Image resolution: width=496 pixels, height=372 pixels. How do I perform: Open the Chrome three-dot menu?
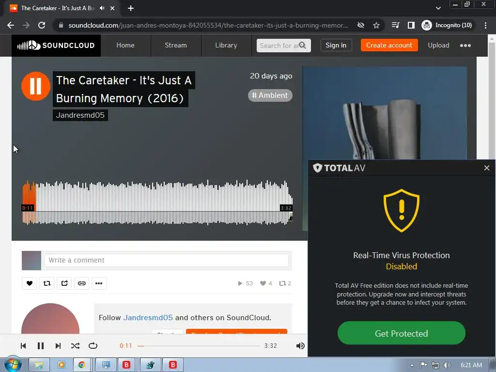click(x=485, y=25)
